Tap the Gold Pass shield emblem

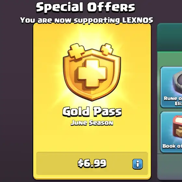92,72
